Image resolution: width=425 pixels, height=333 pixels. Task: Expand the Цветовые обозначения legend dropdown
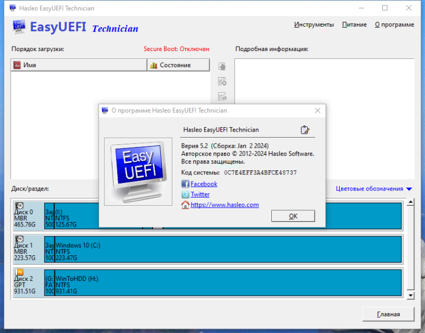point(374,189)
